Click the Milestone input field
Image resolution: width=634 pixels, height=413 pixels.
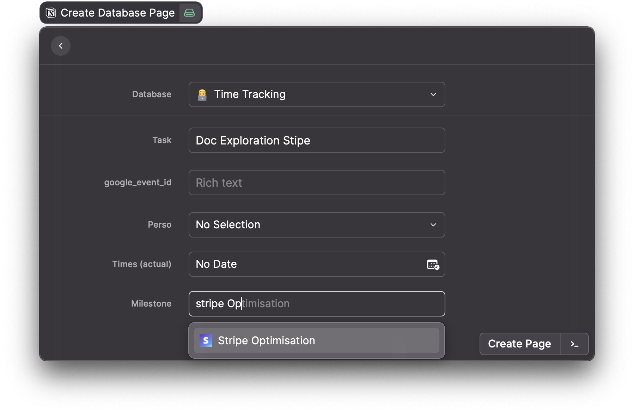tap(317, 304)
